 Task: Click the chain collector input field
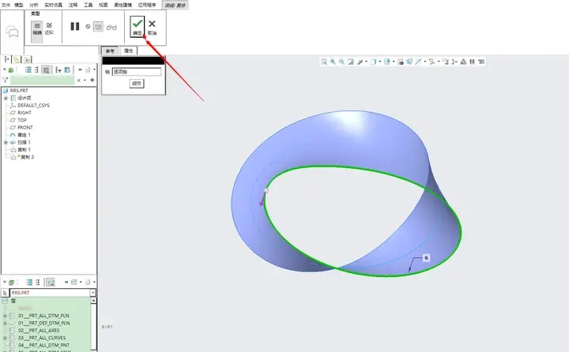(x=137, y=72)
